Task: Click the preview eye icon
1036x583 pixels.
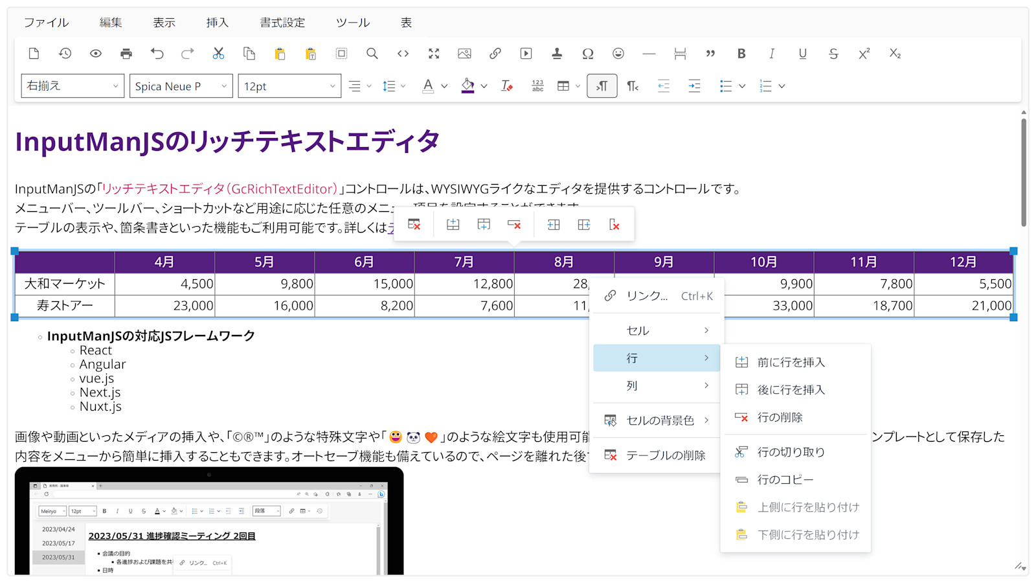Action: click(x=96, y=54)
